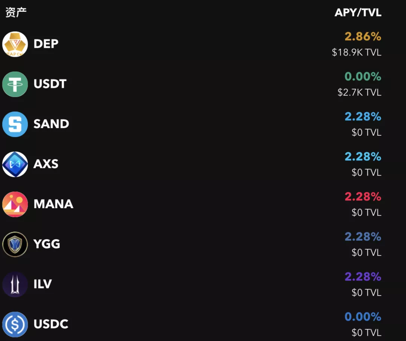Click the USDC coin icon
The width and height of the screenshot is (406, 341).
tap(15, 324)
